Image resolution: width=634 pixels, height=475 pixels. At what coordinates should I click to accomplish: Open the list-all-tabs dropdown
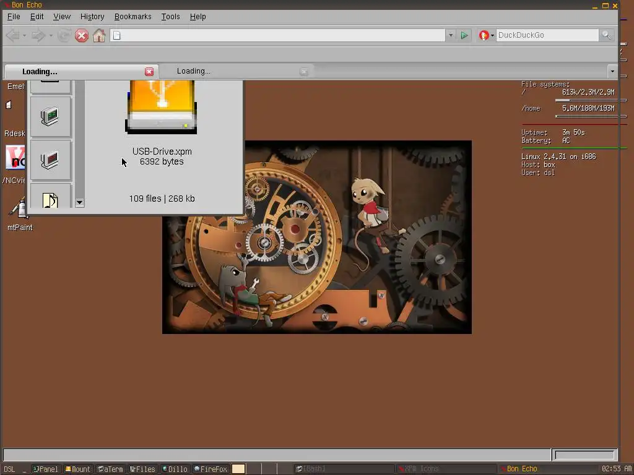tap(612, 72)
